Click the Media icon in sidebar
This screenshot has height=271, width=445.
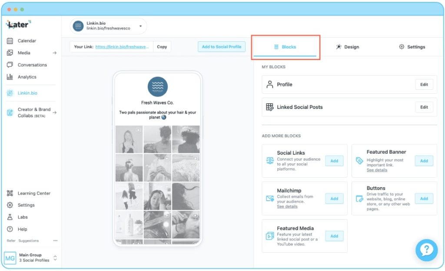pyautogui.click(x=10, y=53)
